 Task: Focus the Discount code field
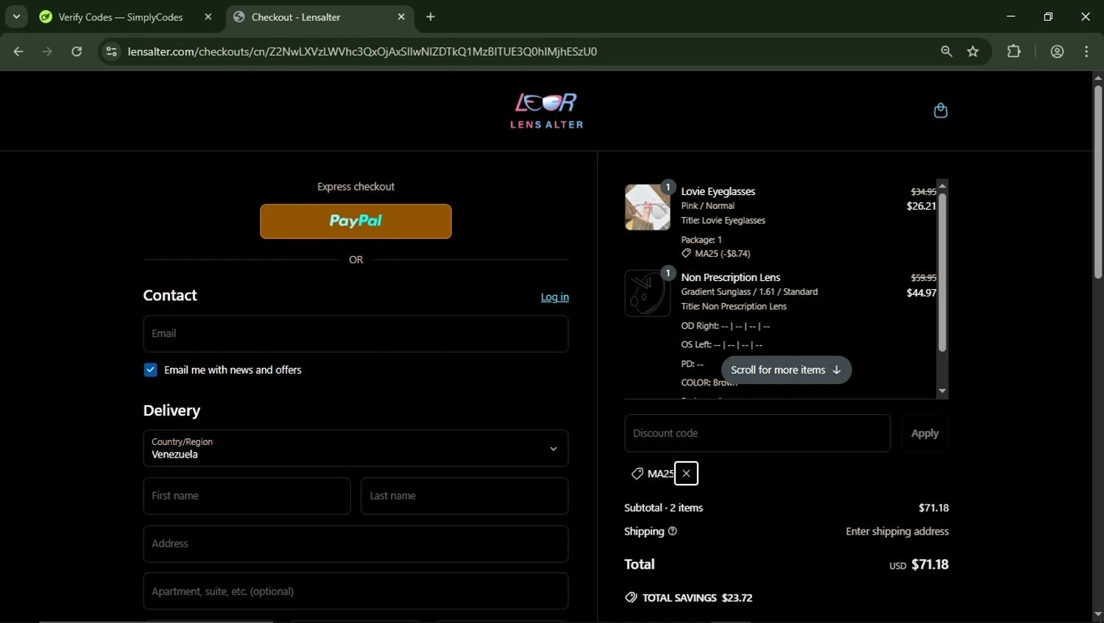(x=757, y=433)
